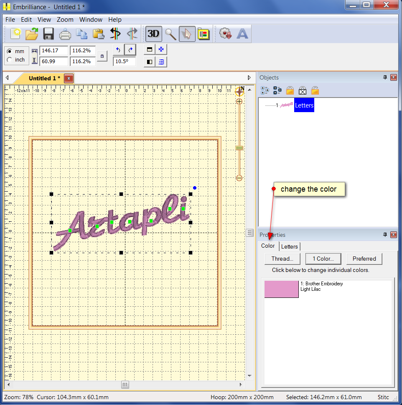Create a new design with New icon
This screenshot has height=405, width=402.
pos(15,34)
